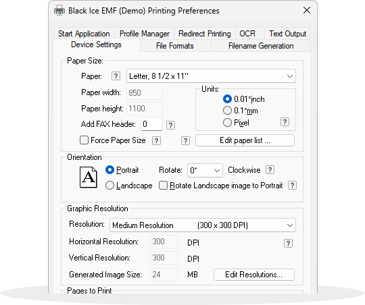Click the Generated Image Size field
Image resolution: width=365 pixels, height=305 pixels.
[x=164, y=275]
